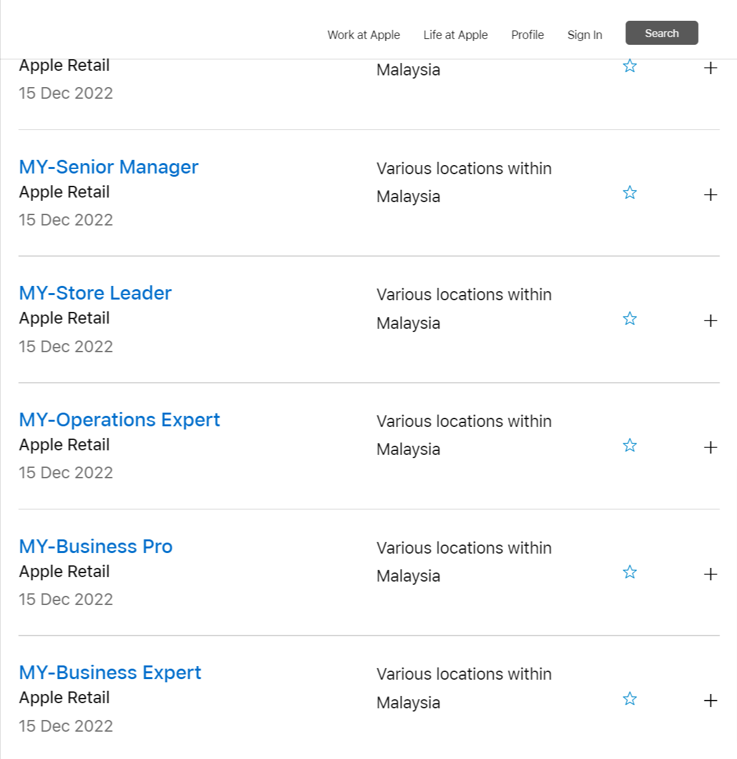The width and height of the screenshot is (737, 759).
Task: Expand MY-Business Pro listing
Action: [x=710, y=574]
